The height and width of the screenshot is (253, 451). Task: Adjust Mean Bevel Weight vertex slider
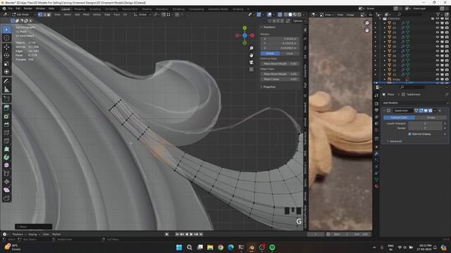280,64
